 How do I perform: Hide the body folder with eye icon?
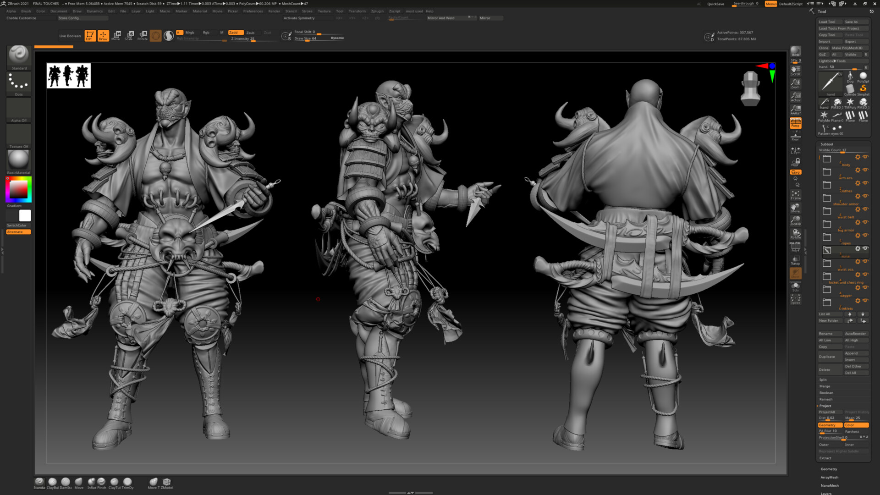865,157
